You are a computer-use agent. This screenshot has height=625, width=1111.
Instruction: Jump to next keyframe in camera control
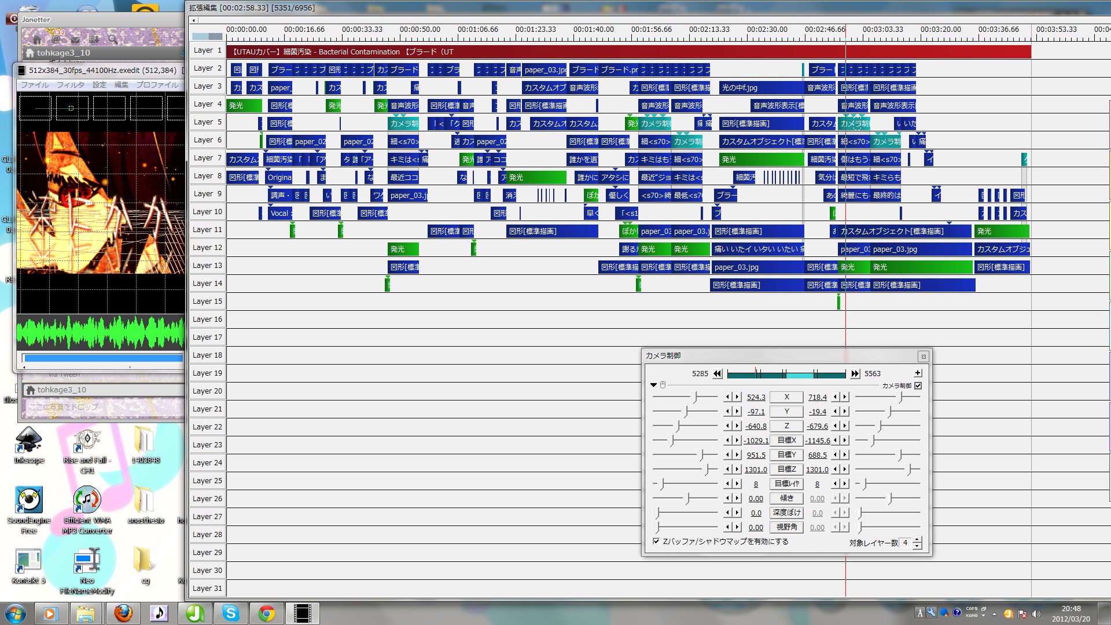tap(855, 374)
